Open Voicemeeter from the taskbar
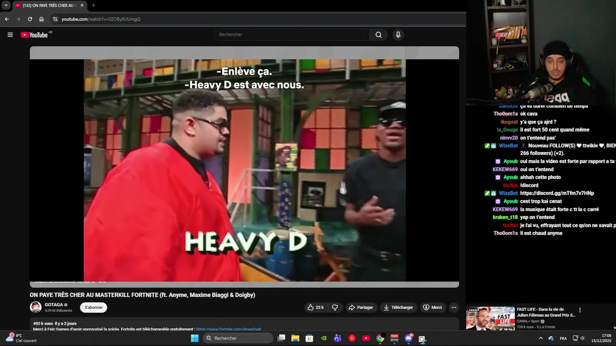Image resolution: width=616 pixels, height=346 pixels. click(x=394, y=338)
